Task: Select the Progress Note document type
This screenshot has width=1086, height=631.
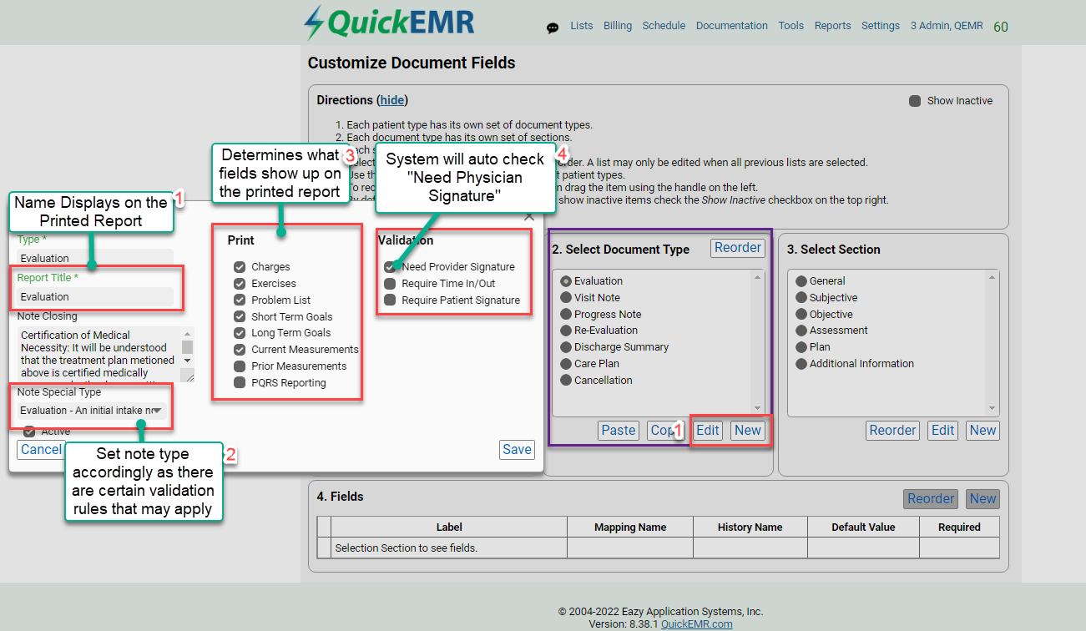Action: click(x=566, y=315)
